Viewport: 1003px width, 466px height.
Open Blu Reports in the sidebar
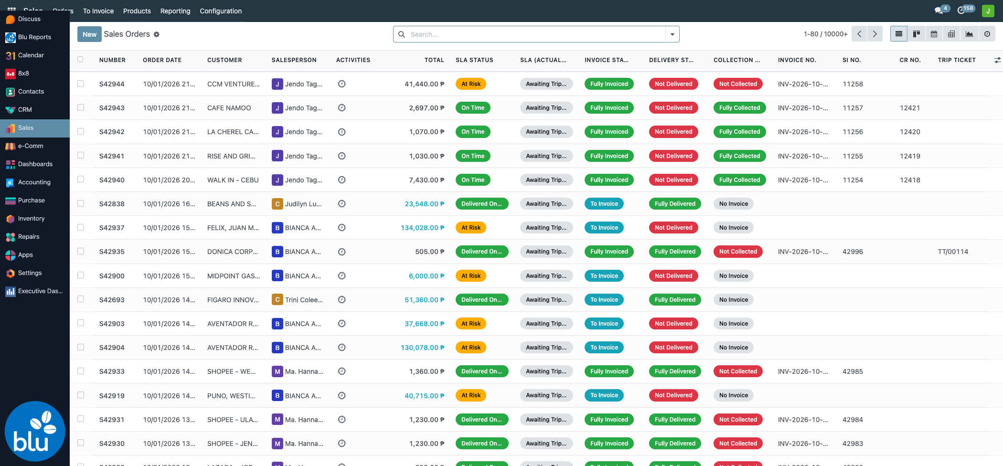coord(34,37)
